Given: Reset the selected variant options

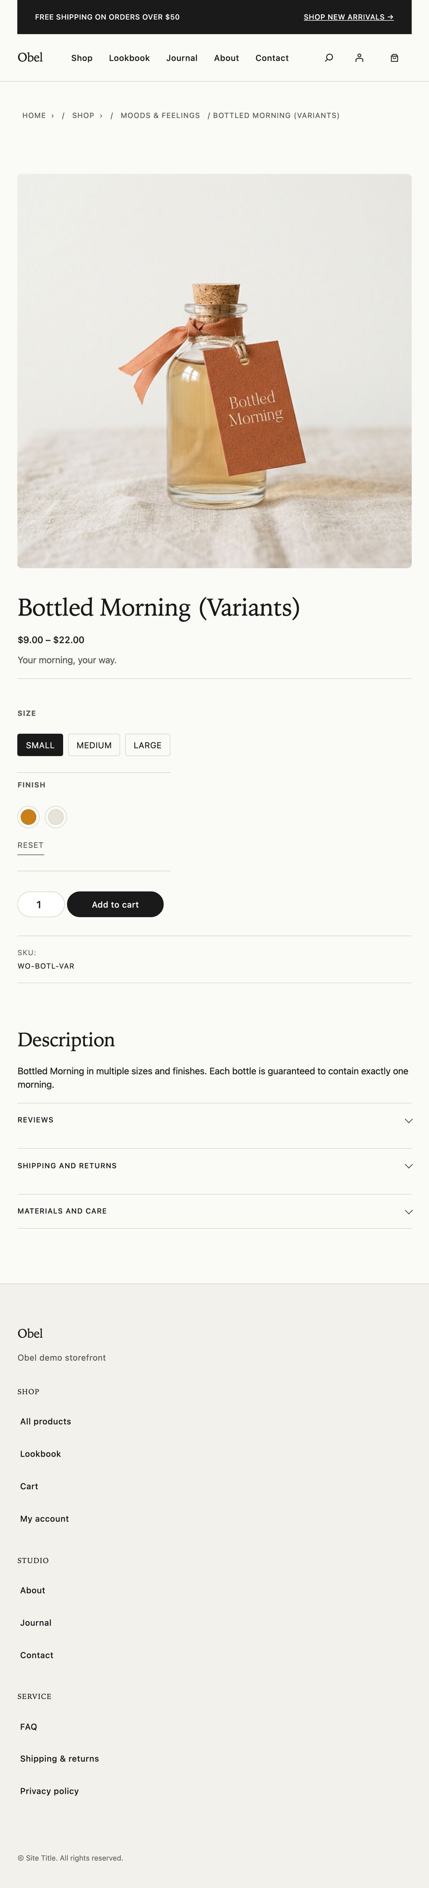Looking at the screenshot, I should tap(31, 845).
